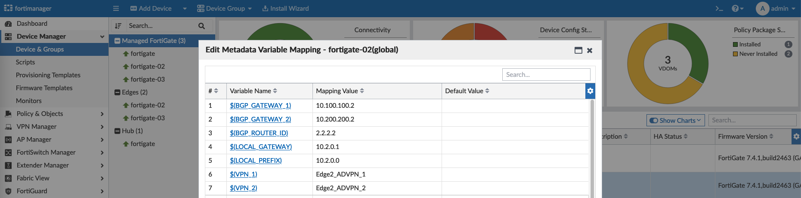Open the Device Group dropdown
The image size is (801, 198).
click(x=224, y=9)
